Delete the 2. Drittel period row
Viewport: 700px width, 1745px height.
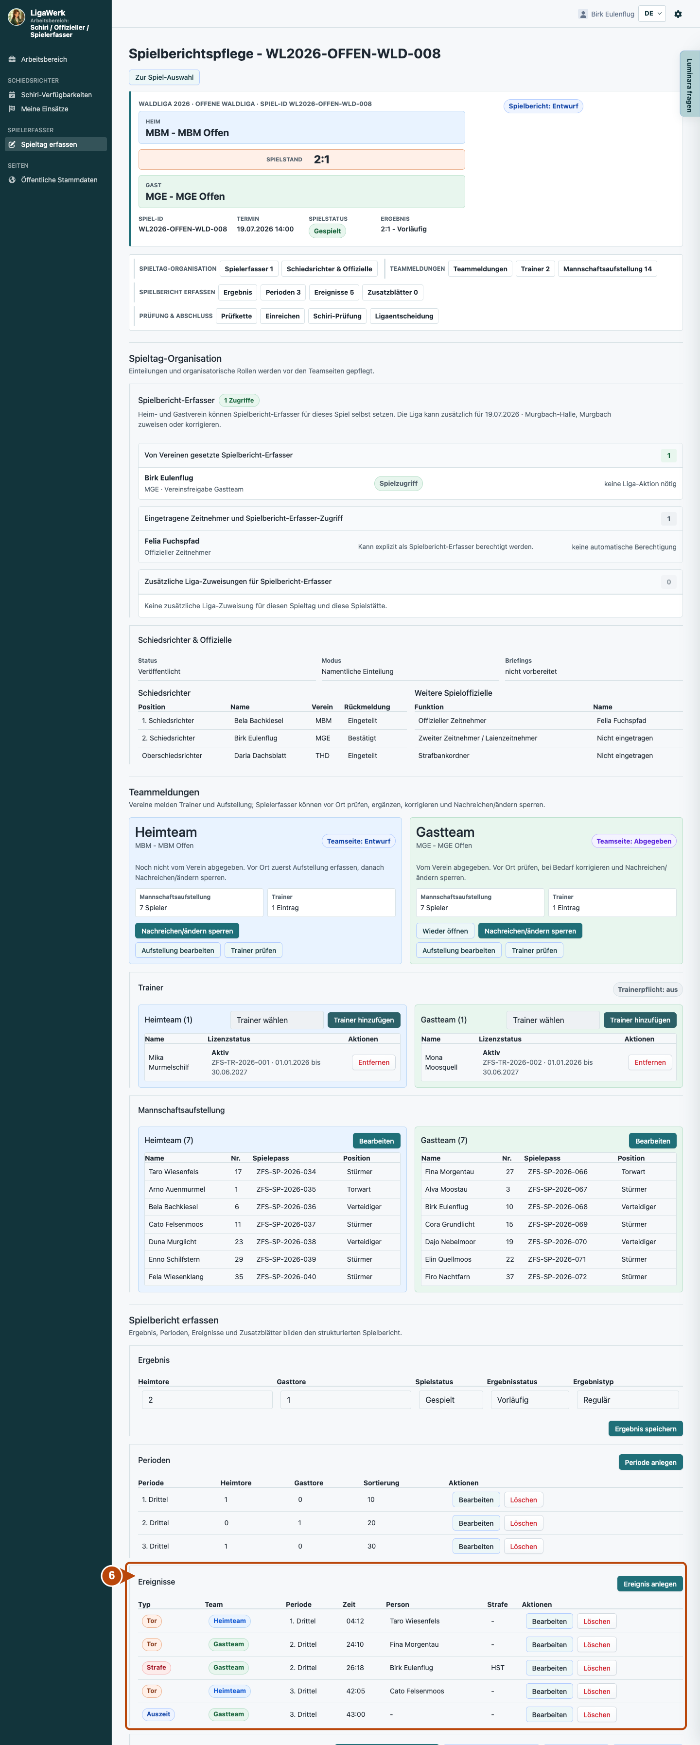(524, 1523)
